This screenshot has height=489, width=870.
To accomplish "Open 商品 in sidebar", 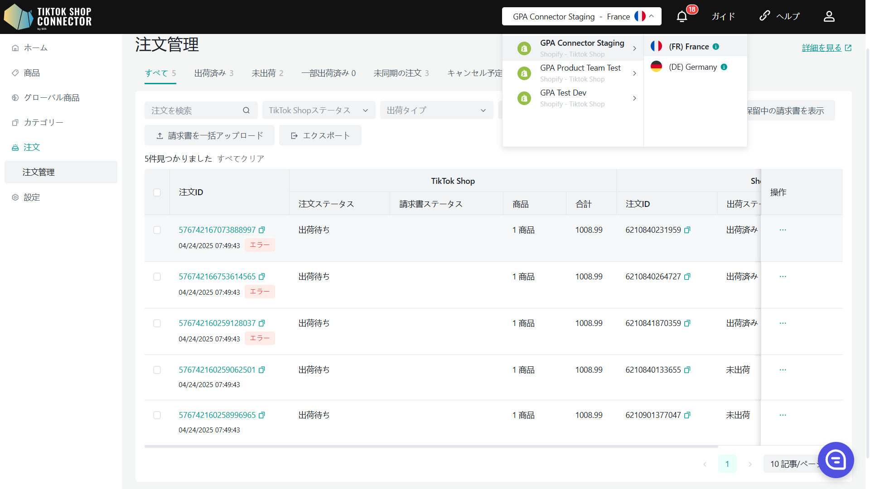I will (61, 73).
